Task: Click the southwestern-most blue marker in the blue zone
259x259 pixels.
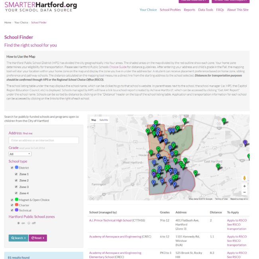Action: click(153, 182)
